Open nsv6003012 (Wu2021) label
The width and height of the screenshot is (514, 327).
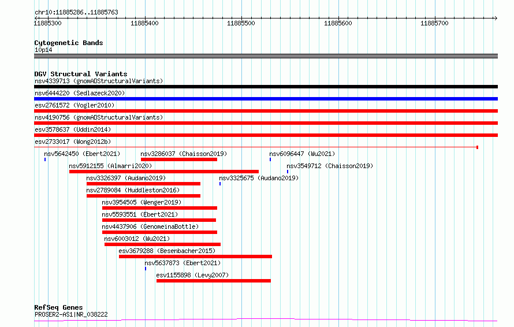coord(137,239)
